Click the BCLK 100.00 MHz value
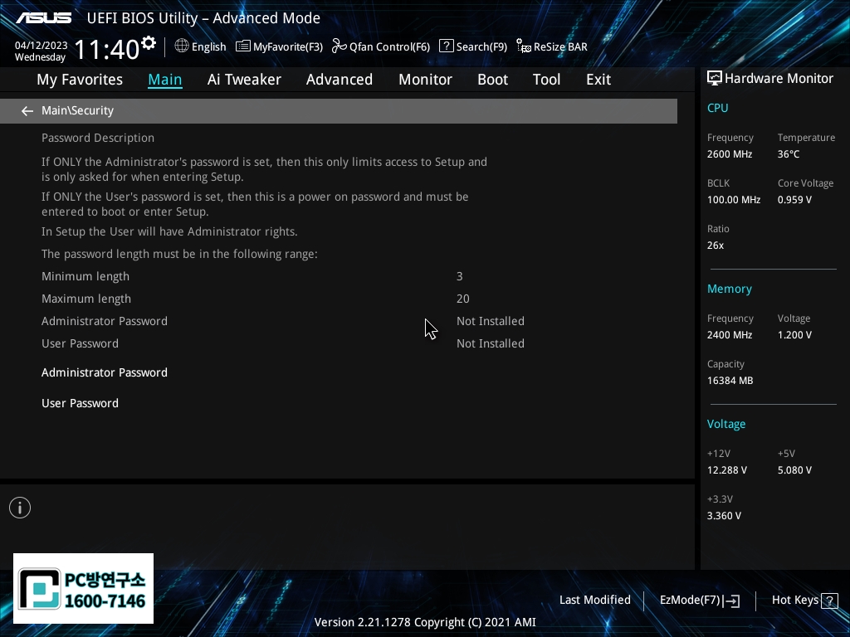The height and width of the screenshot is (637, 850). 734,200
